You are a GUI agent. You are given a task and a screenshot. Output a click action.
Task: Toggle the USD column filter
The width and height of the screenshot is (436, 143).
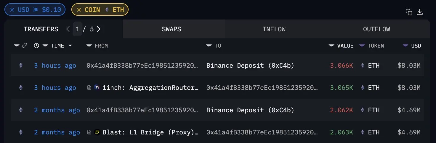405,46
